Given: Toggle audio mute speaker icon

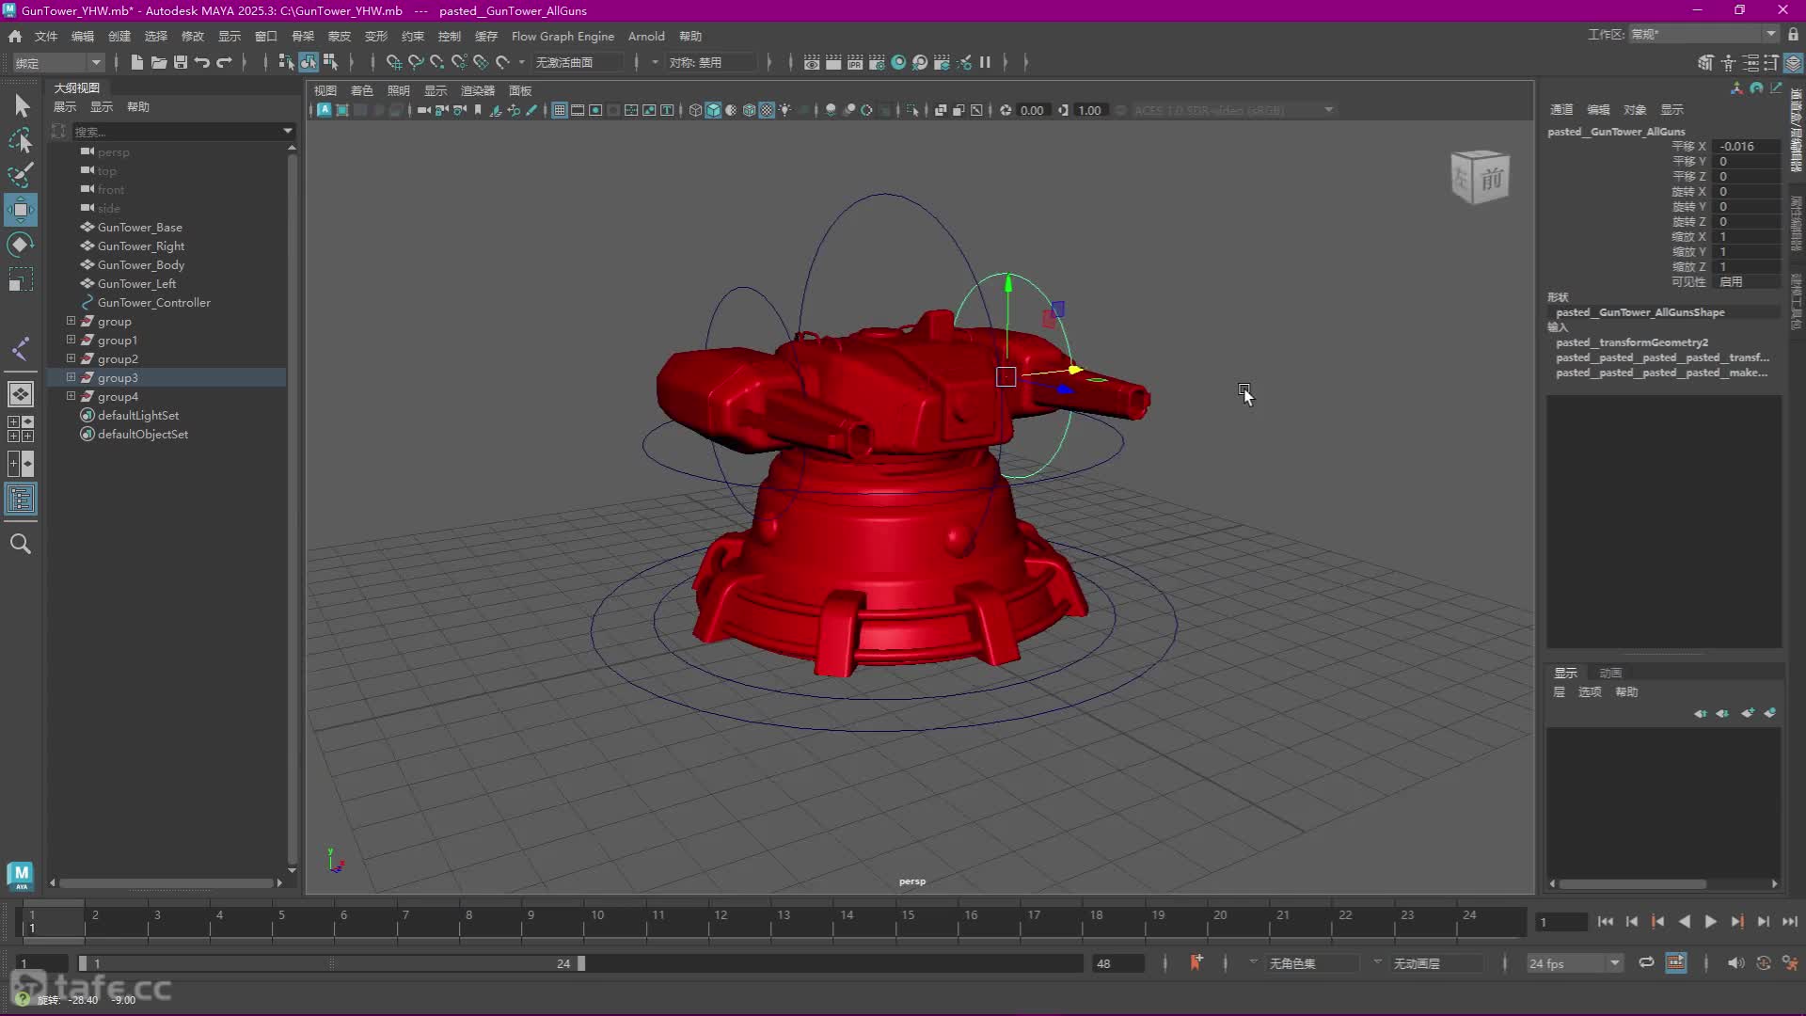Looking at the screenshot, I should click(x=1735, y=962).
